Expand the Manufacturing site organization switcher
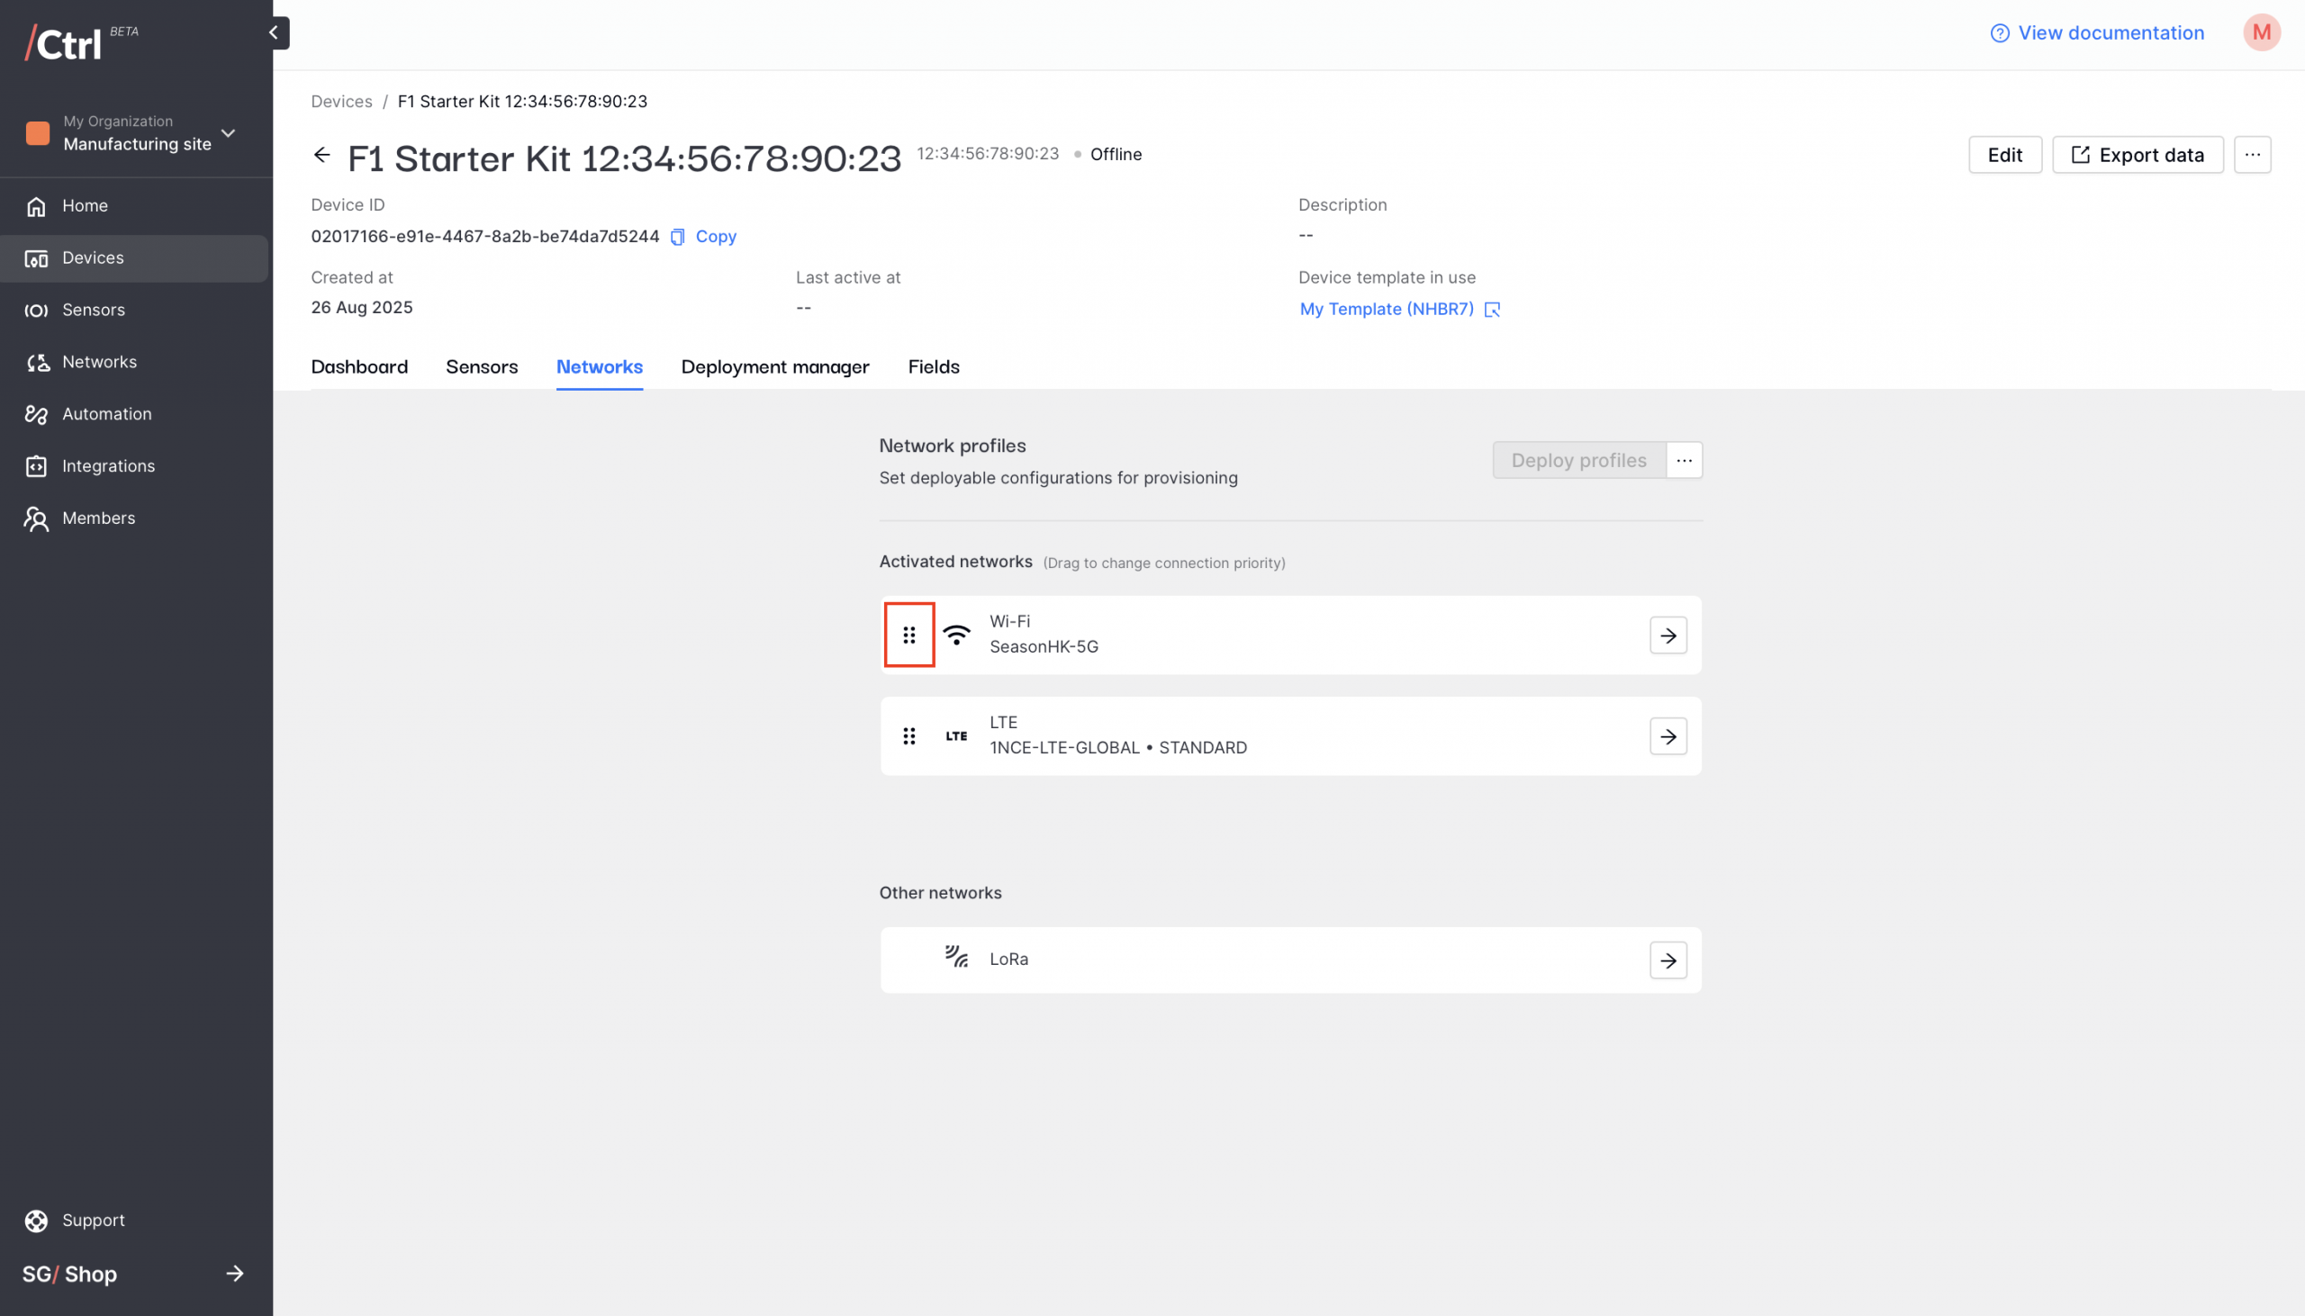The image size is (2305, 1316). [228, 134]
